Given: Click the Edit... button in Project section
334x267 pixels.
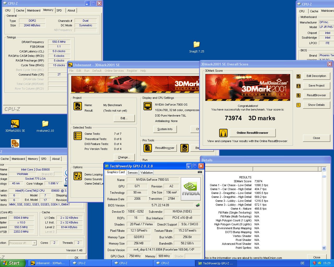Looking at the screenshot, I should 124,118.
